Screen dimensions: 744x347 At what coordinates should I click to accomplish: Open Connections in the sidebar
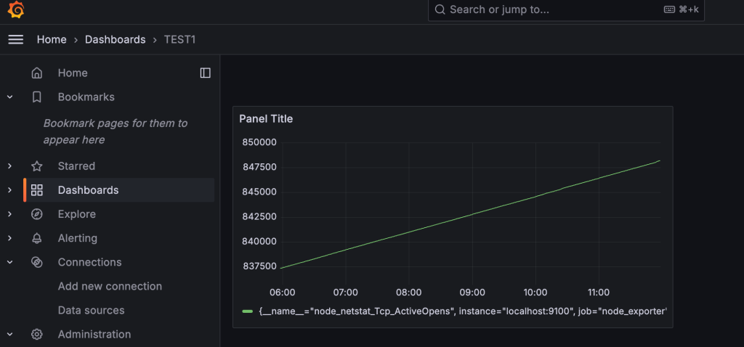coord(89,262)
